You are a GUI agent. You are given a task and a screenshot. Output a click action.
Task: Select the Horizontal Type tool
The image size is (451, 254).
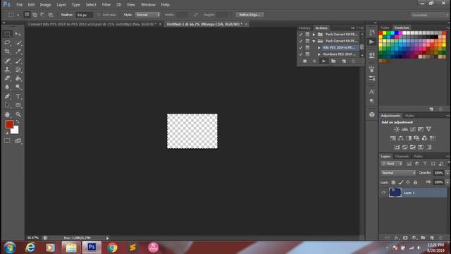click(18, 96)
